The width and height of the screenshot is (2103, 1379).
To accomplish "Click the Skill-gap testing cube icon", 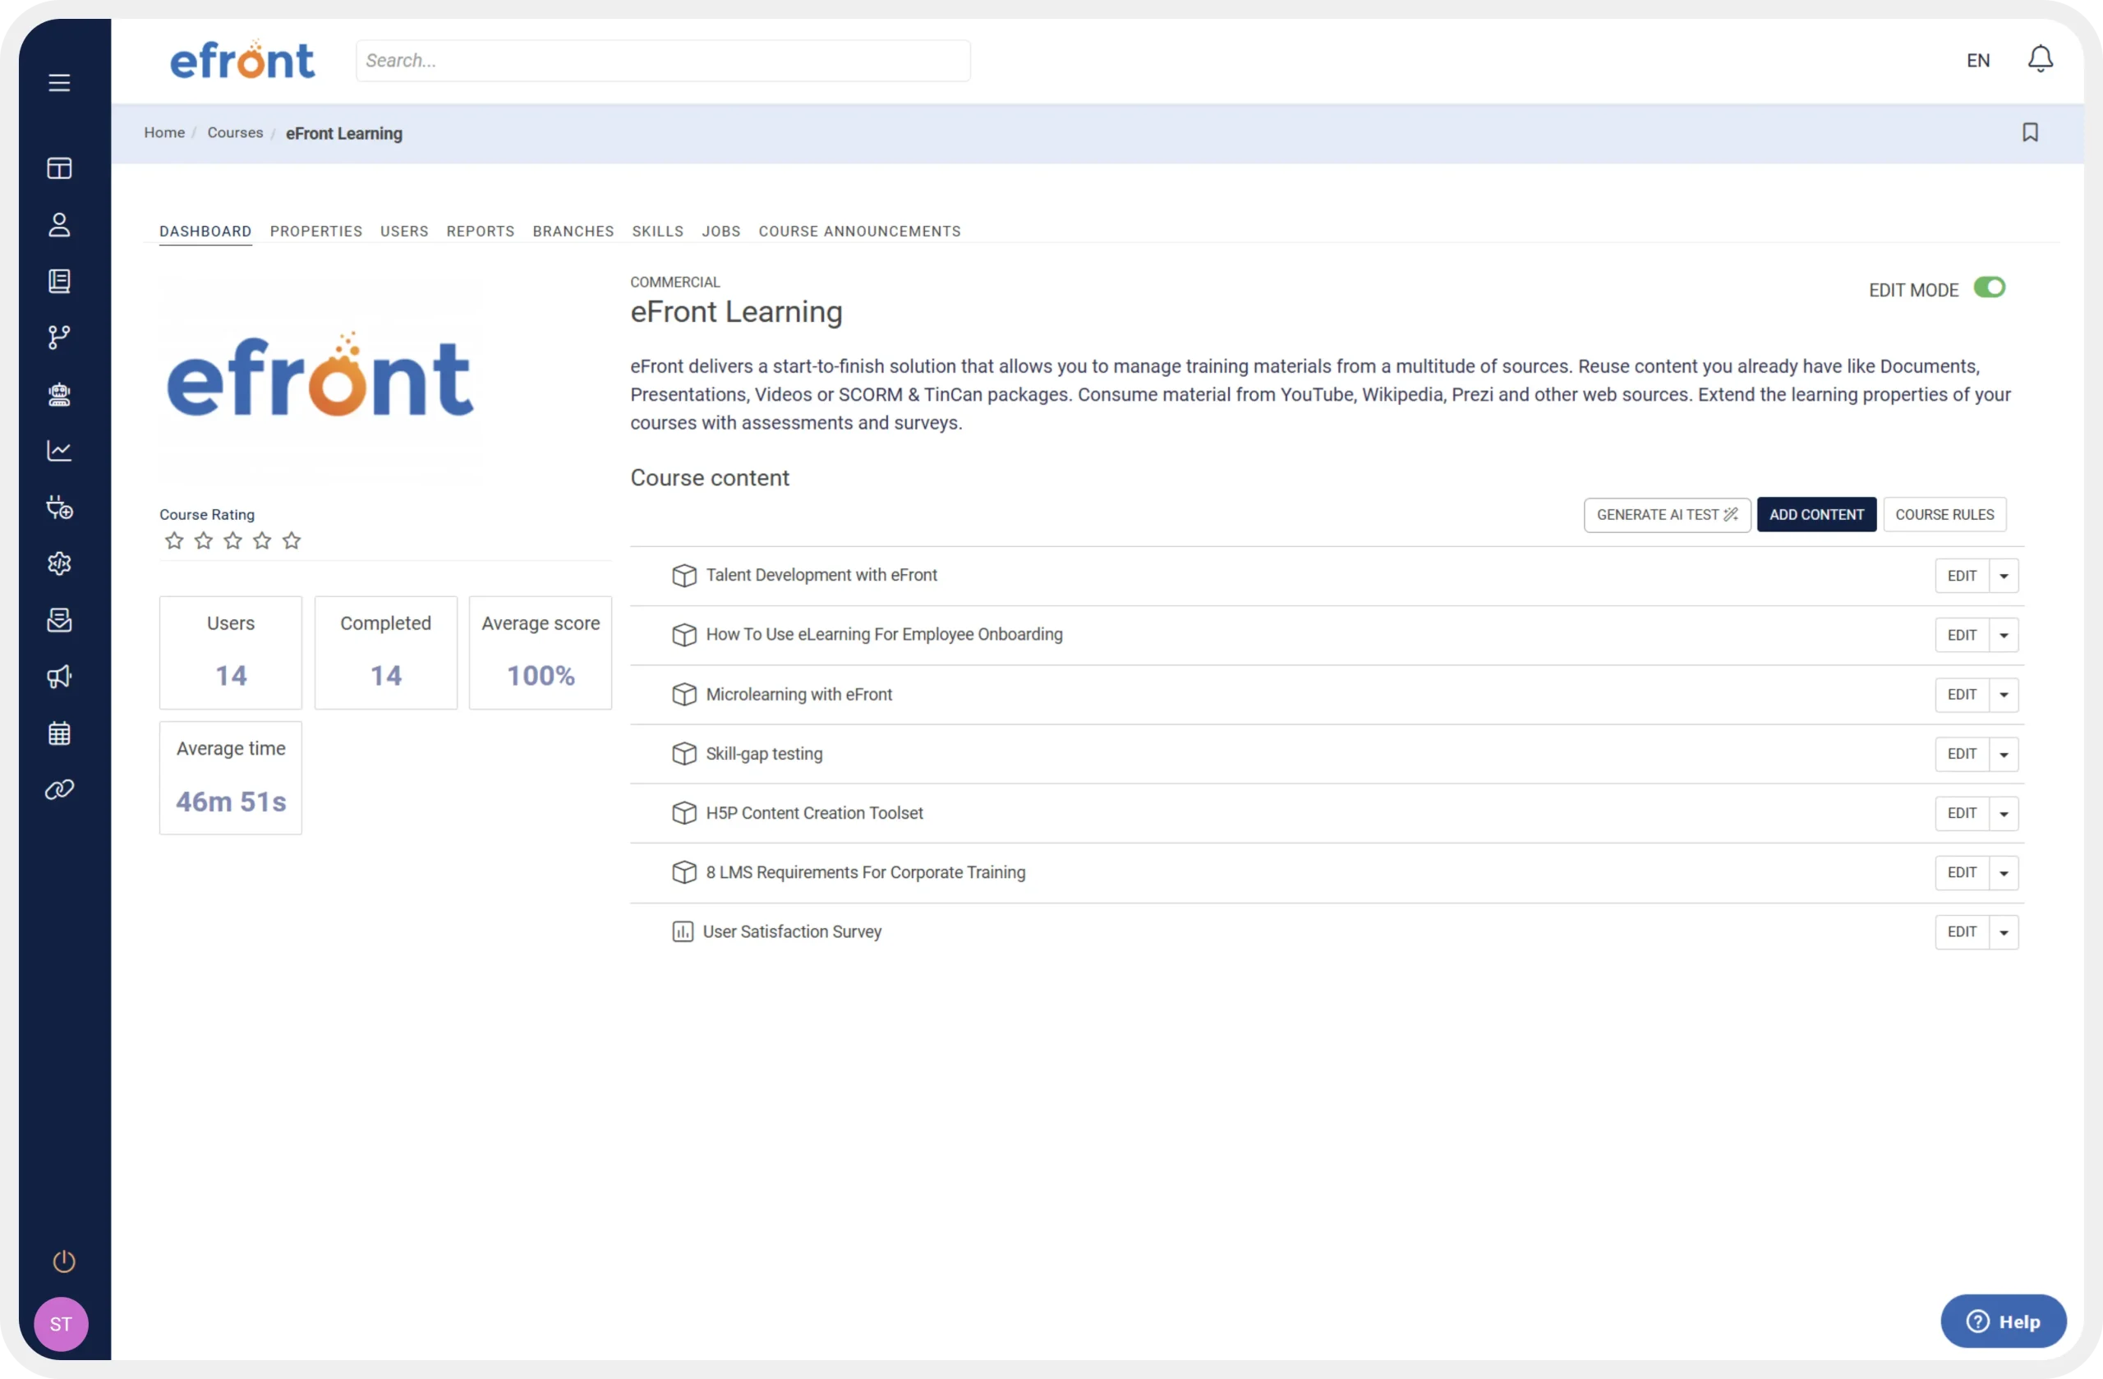I will tap(684, 753).
